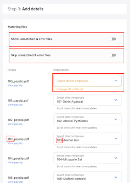Click the 105-Olufemi odedeyi employee field
Image resolution: width=130 pixels, height=183 pixels.
click(x=87, y=177)
